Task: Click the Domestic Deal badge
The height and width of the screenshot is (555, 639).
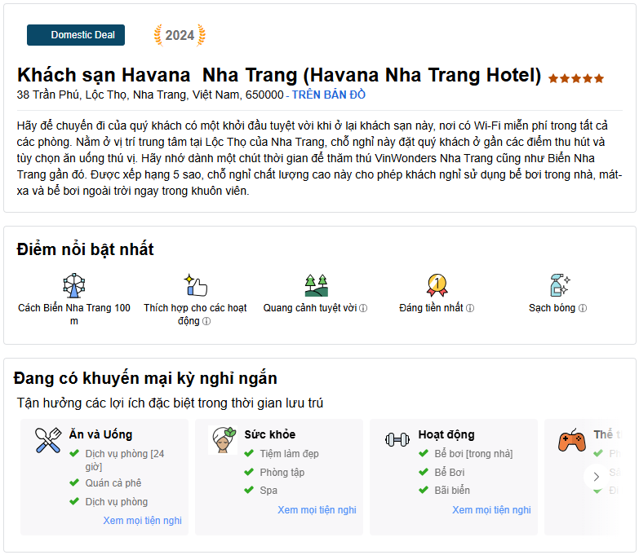Action: click(76, 35)
